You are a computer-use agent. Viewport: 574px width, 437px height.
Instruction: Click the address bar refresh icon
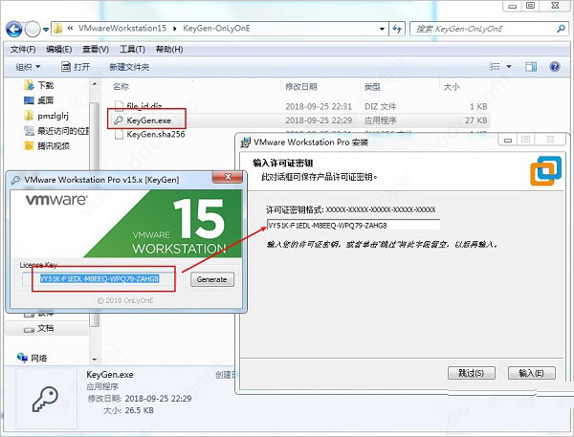click(x=397, y=29)
